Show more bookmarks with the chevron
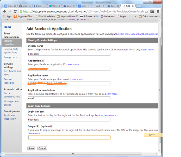181x157 pixels. (x=135, y=16)
